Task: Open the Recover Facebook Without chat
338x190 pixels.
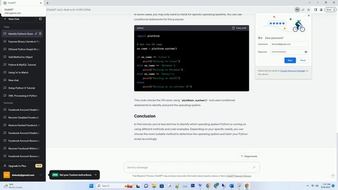Action: [x=22, y=149]
